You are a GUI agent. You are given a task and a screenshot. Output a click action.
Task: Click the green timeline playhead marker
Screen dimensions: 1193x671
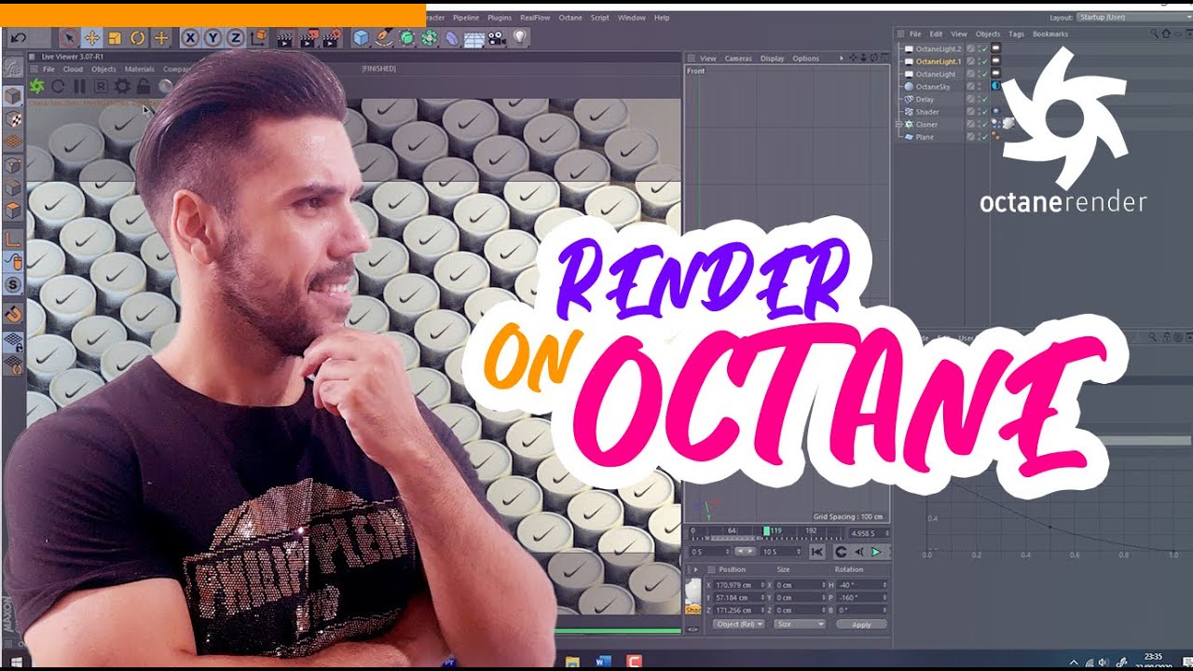766,531
